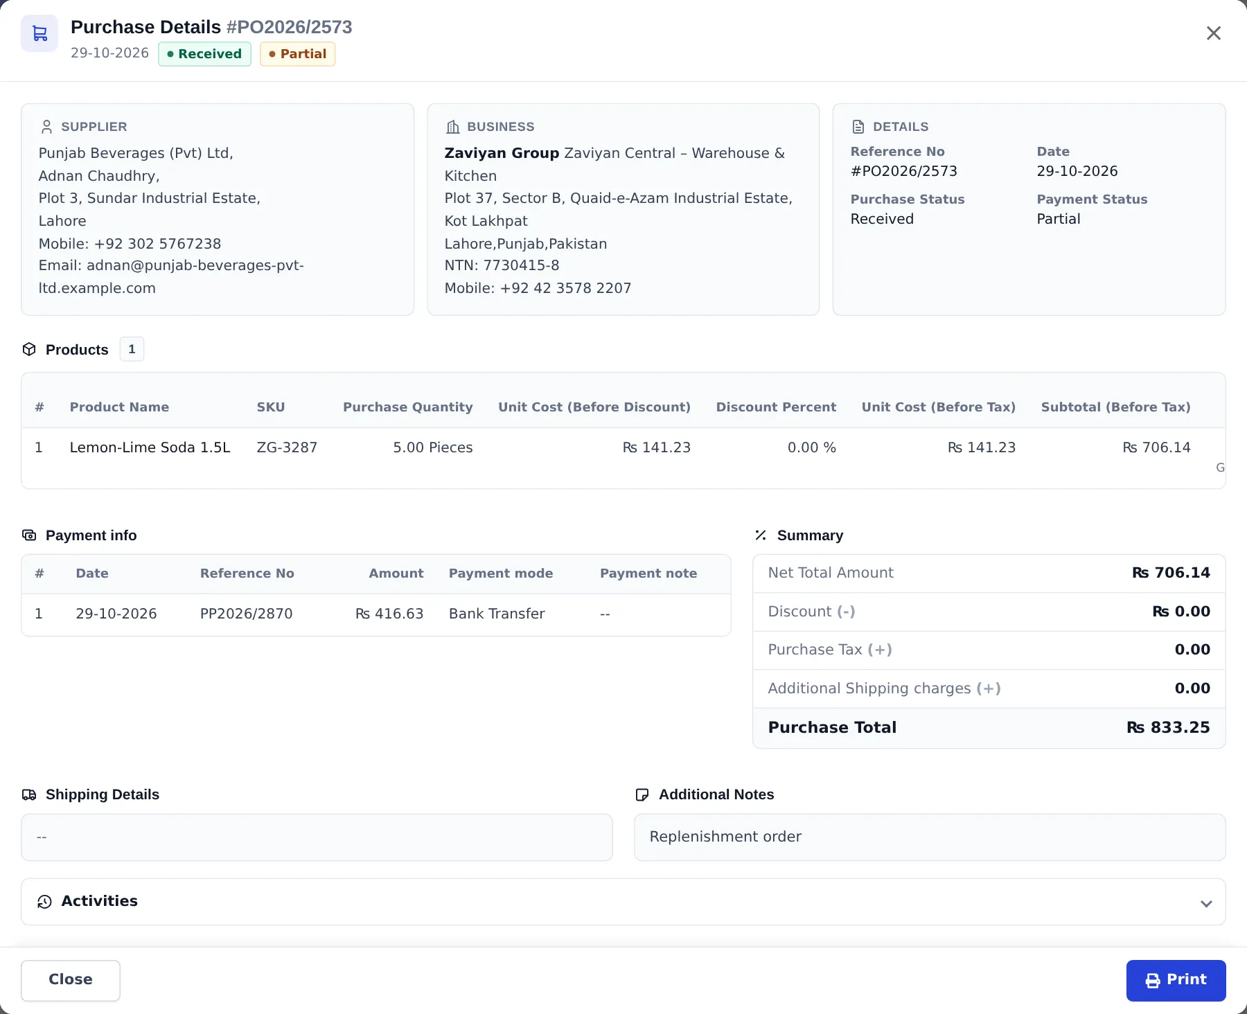Click the Additional Shipping charges (+) row
The image size is (1247, 1014).
[989, 688]
